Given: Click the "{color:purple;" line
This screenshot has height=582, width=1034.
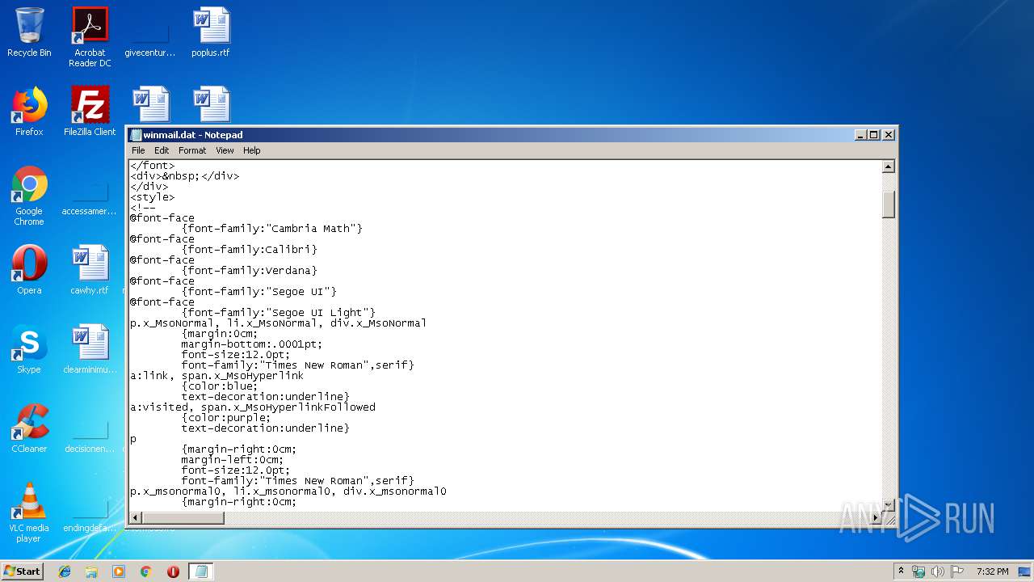Looking at the screenshot, I should tap(226, 418).
